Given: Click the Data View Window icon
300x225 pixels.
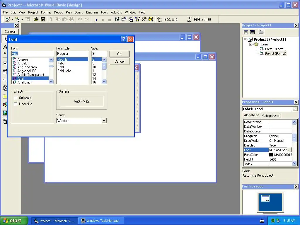Looking at the screenshot, I should click(151, 19).
